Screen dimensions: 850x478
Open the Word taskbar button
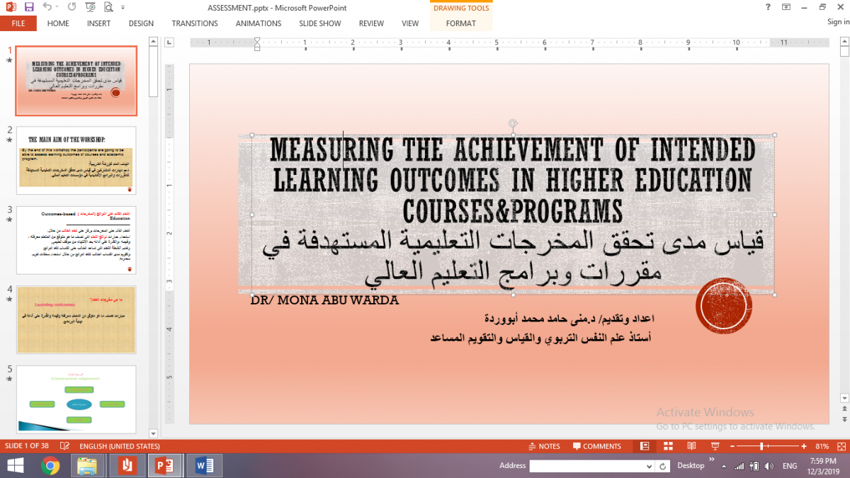(x=204, y=466)
